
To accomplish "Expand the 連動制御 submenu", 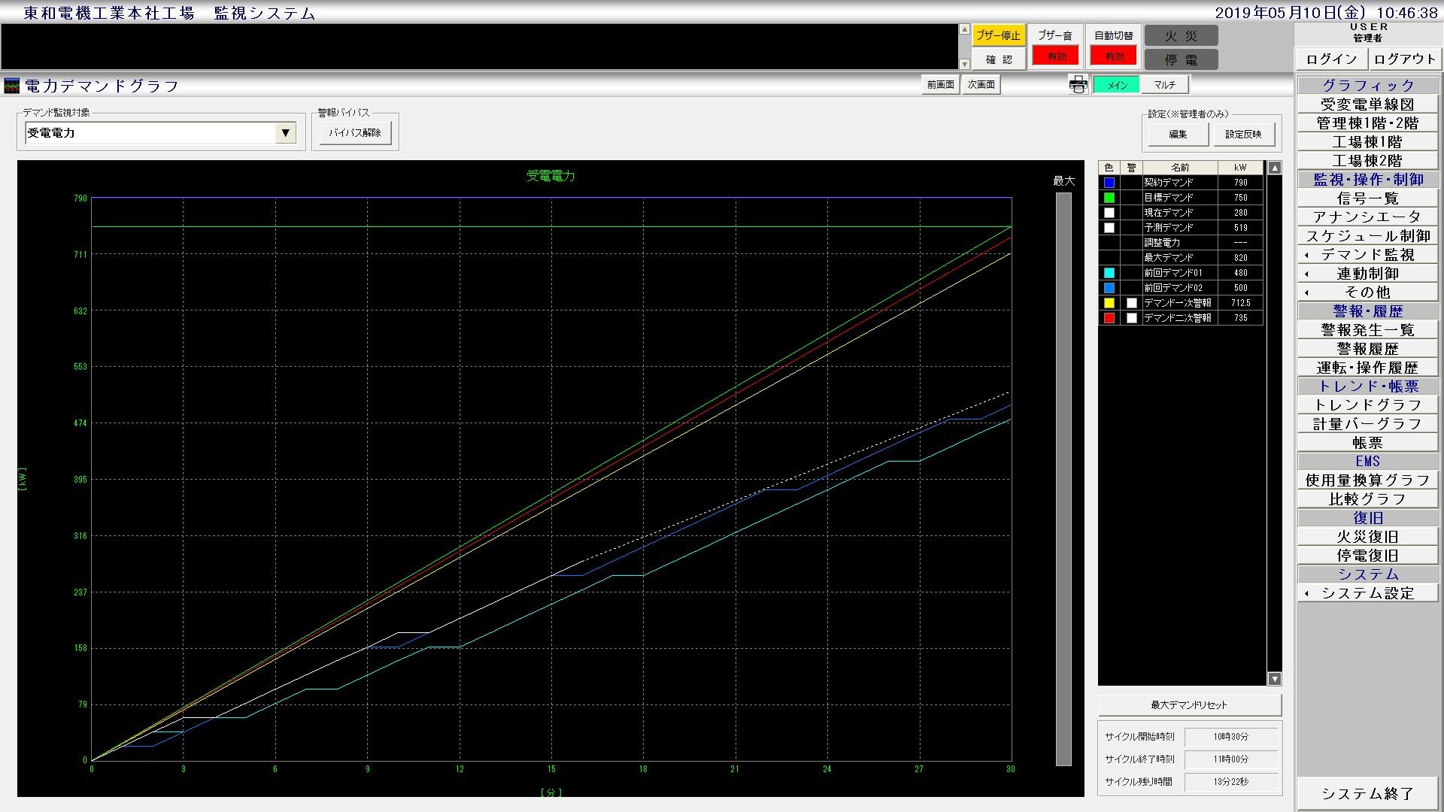I will pos(1367,274).
